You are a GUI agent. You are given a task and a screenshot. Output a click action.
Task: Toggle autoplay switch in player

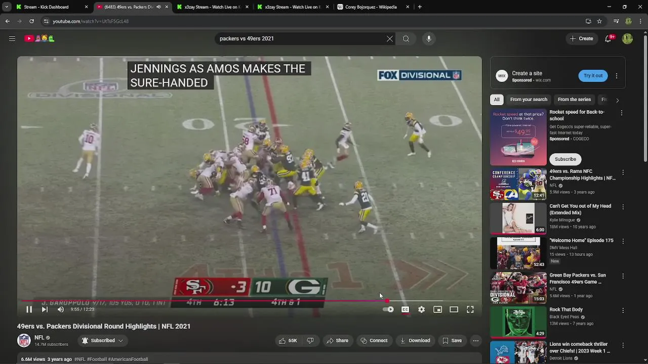pyautogui.click(x=388, y=309)
